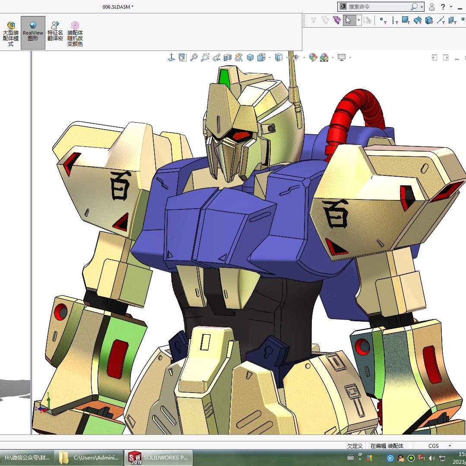Click the volume speaker tray icon

point(432,458)
